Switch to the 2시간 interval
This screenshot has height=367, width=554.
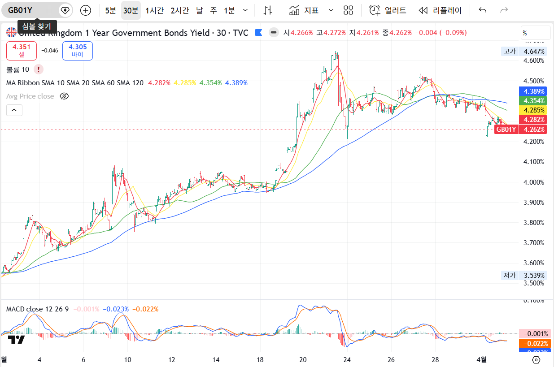click(x=180, y=10)
